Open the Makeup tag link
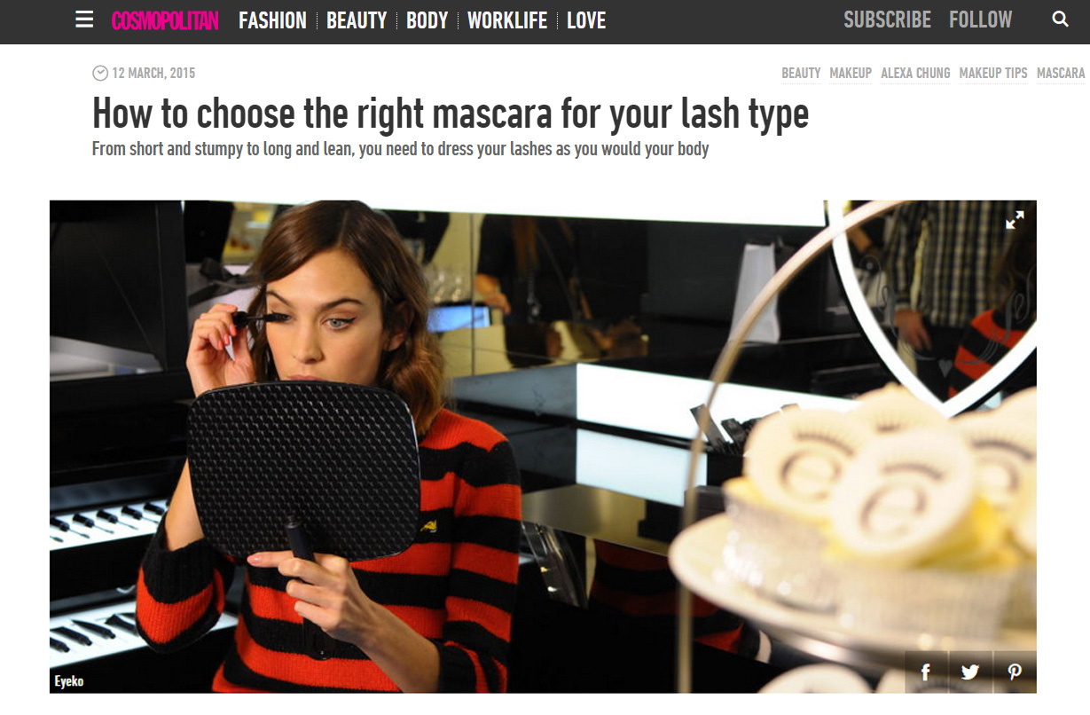 pos(851,74)
